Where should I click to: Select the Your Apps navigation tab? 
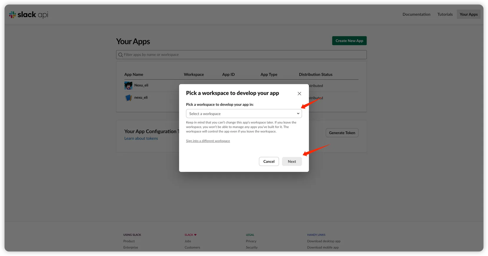(x=468, y=14)
